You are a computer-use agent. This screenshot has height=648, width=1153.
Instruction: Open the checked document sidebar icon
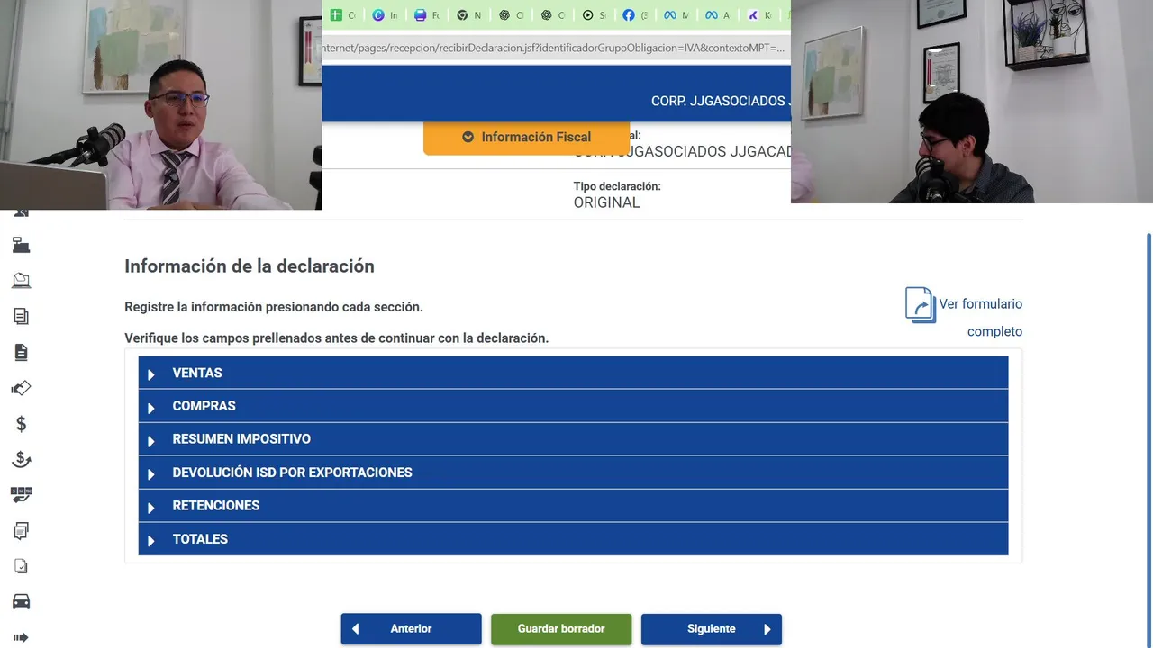click(21, 566)
